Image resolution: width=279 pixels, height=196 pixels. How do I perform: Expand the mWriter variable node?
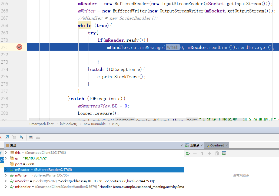(6, 175)
